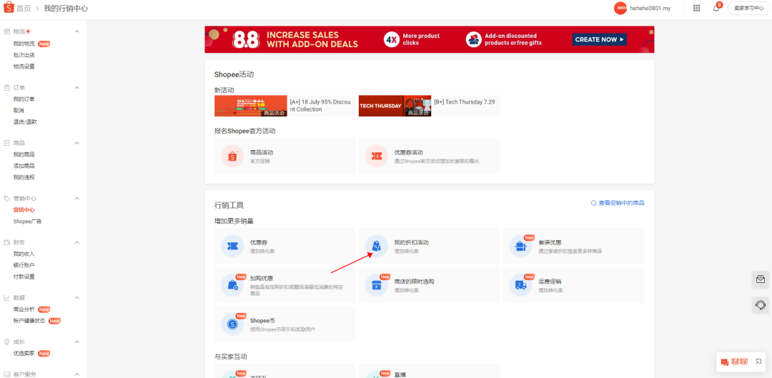772x378 pixels.
Task: Click 查看促销中的商品 link
Action: click(x=621, y=203)
